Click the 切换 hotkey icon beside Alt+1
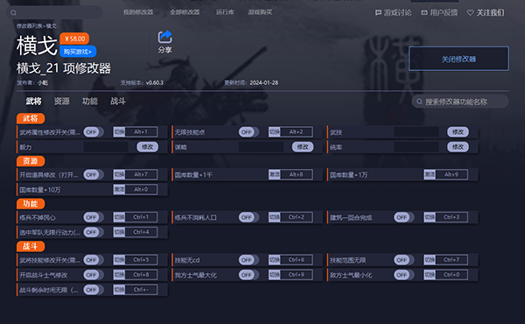Image resolution: width=525 pixels, height=324 pixels. click(119, 132)
